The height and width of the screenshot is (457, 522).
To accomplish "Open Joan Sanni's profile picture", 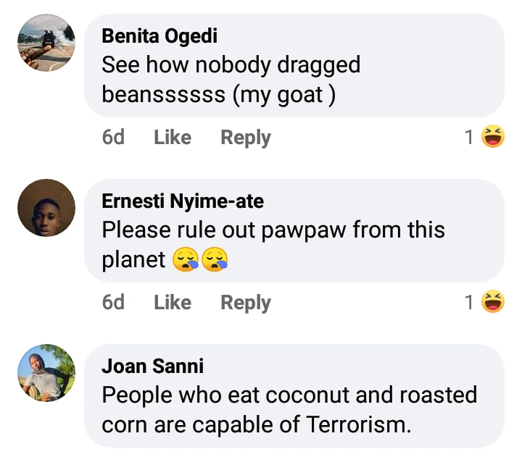I will pos(46,373).
